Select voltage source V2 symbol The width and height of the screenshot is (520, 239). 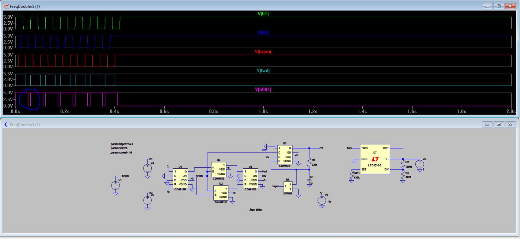[322, 200]
